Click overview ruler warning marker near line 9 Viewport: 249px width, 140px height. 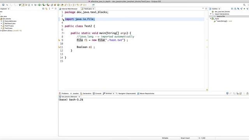(207, 40)
